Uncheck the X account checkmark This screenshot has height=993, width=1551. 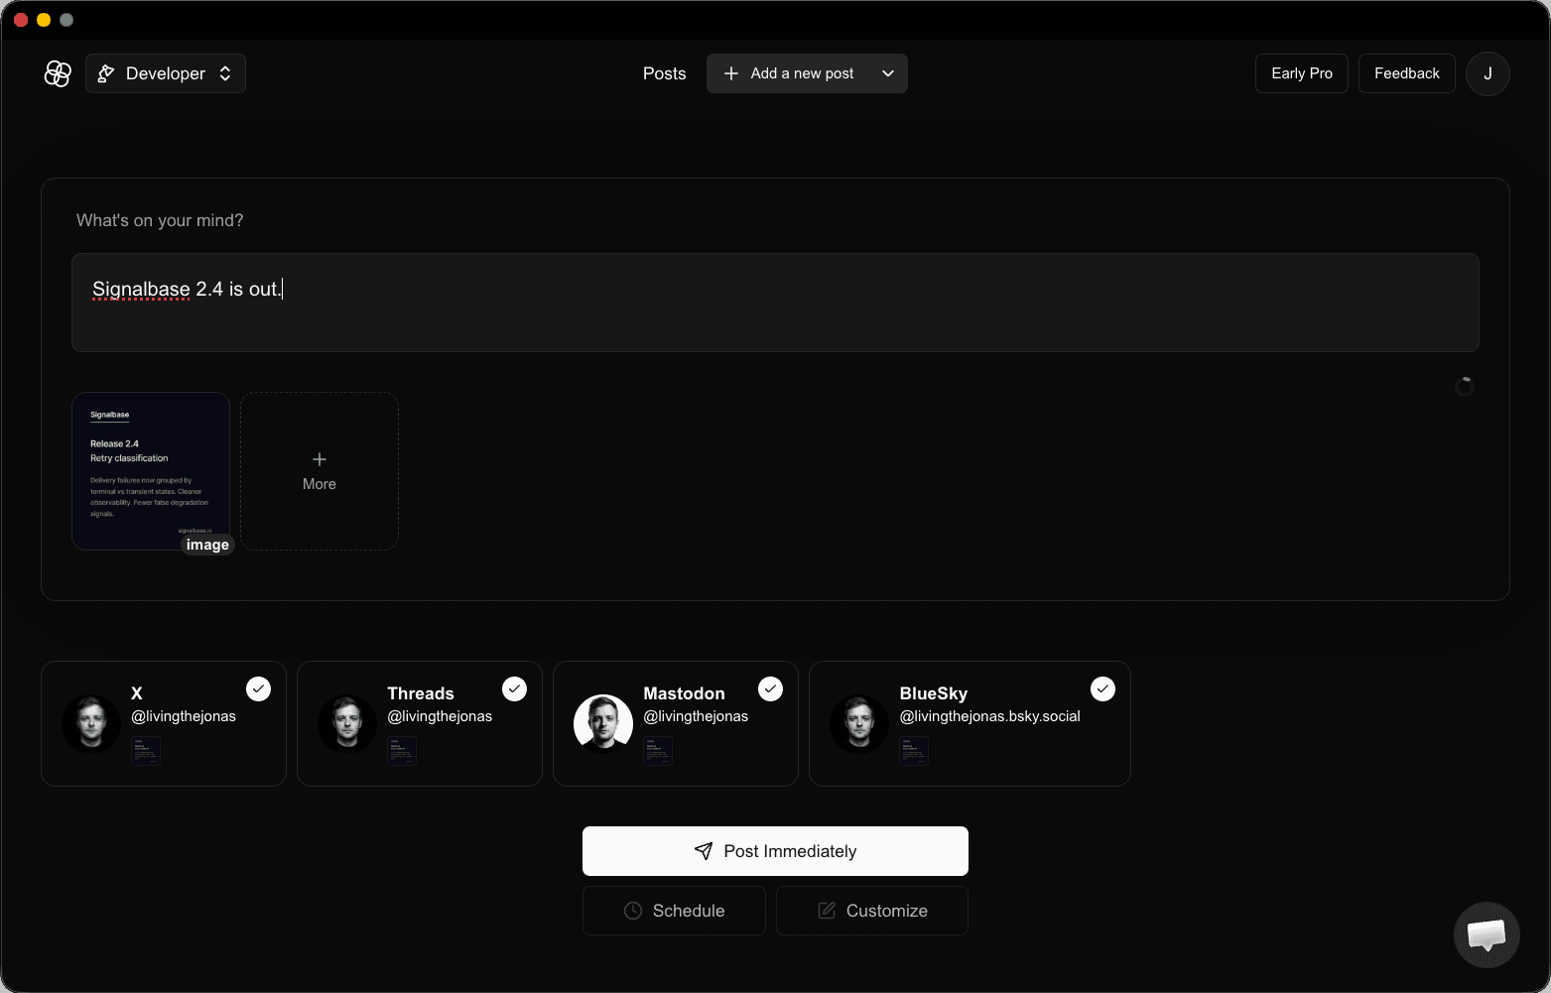(x=258, y=688)
